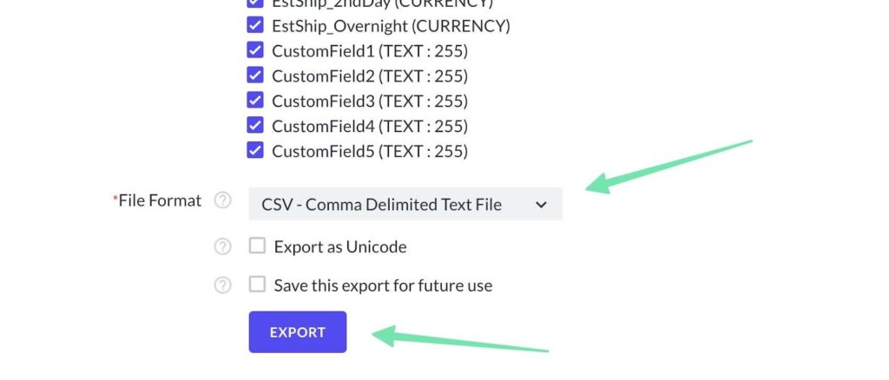Uncheck the CustomField1 checkbox
The height and width of the screenshot is (380, 889).
[255, 50]
